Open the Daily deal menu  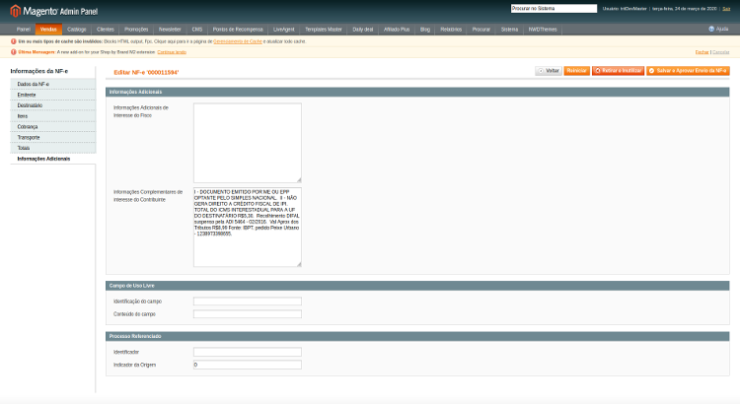(362, 30)
